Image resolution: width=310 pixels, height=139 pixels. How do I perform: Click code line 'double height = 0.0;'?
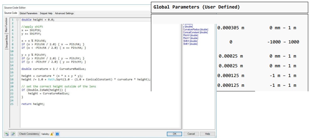pos(38,20)
